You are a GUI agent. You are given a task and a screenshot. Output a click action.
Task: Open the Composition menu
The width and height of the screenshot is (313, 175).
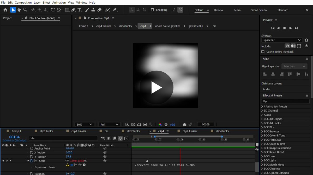pos(23,2)
